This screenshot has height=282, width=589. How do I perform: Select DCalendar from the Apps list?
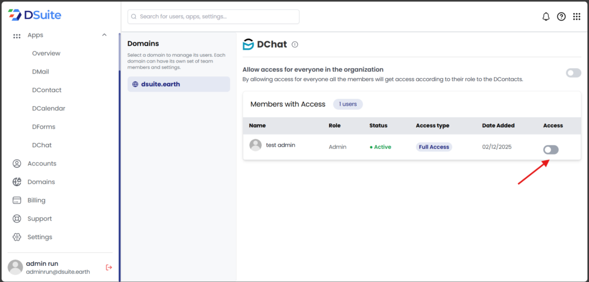pos(48,109)
